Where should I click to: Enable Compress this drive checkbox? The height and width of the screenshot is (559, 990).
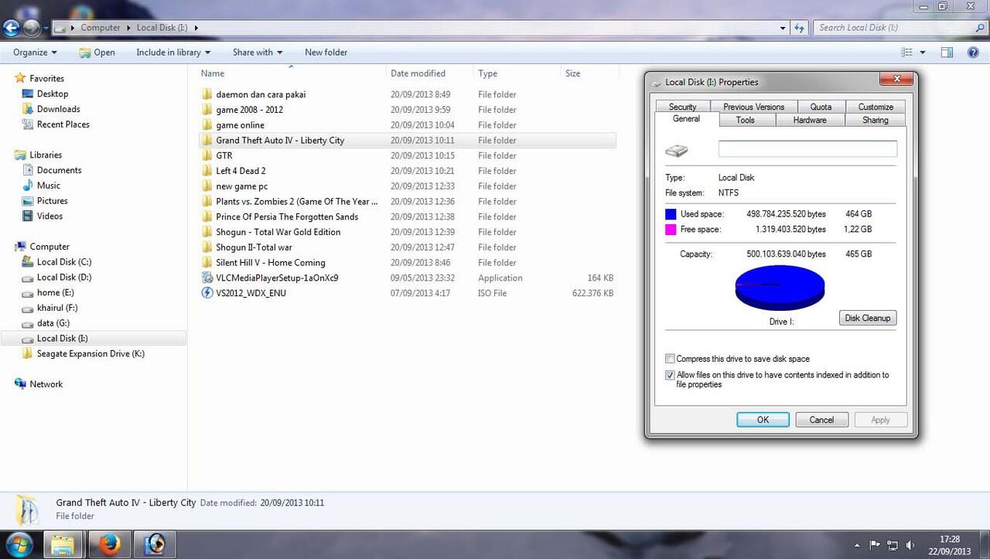point(670,359)
